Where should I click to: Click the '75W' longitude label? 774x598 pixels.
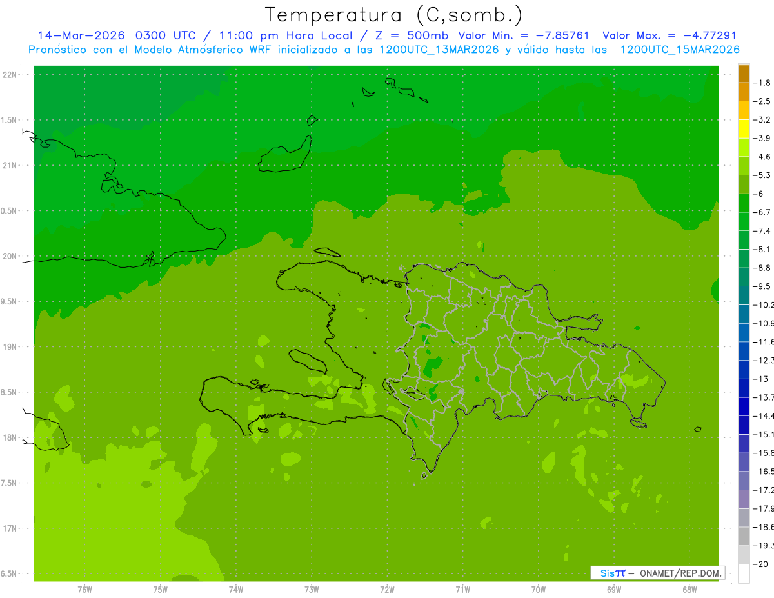coord(161,589)
